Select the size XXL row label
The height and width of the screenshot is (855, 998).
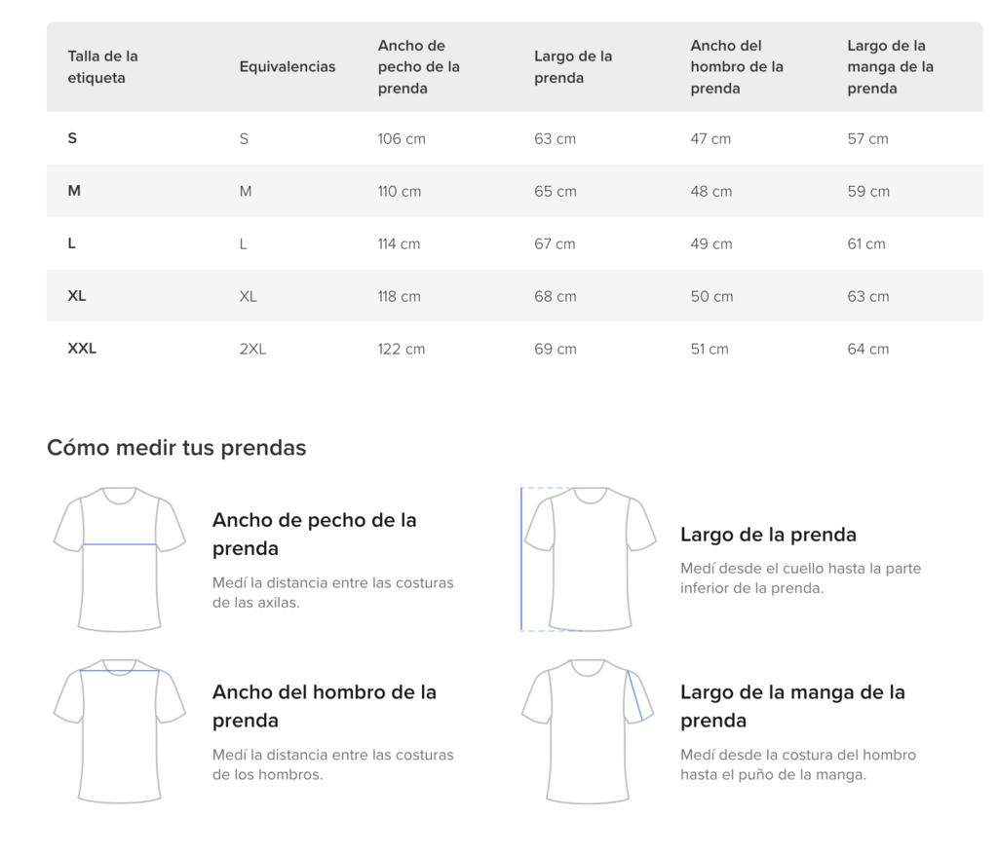[x=82, y=349]
